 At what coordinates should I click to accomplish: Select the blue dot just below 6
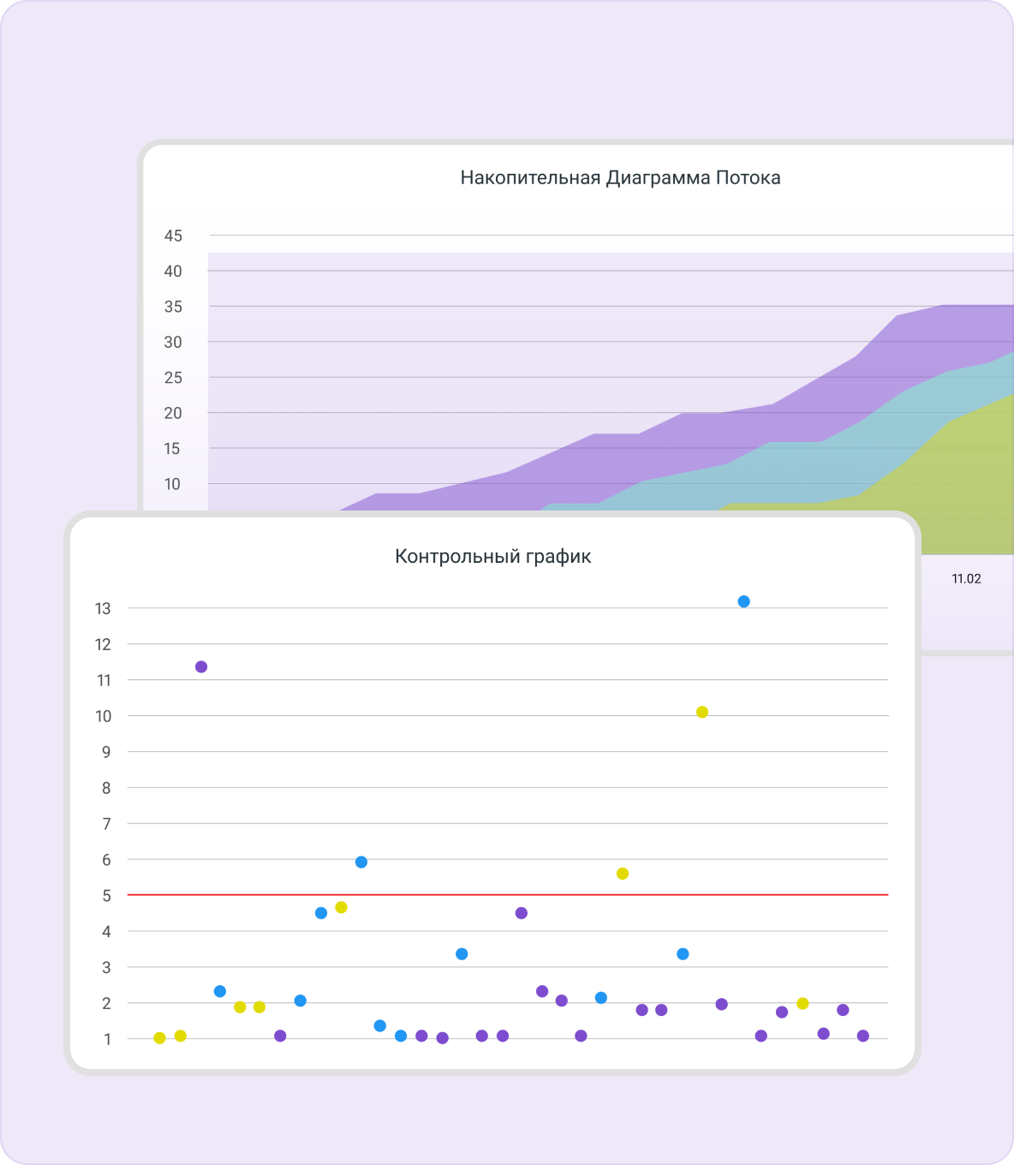click(361, 862)
